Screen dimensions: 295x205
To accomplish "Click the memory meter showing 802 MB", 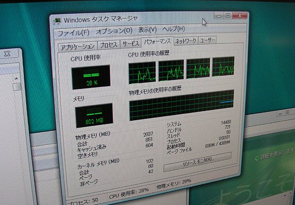I will 94,115.
